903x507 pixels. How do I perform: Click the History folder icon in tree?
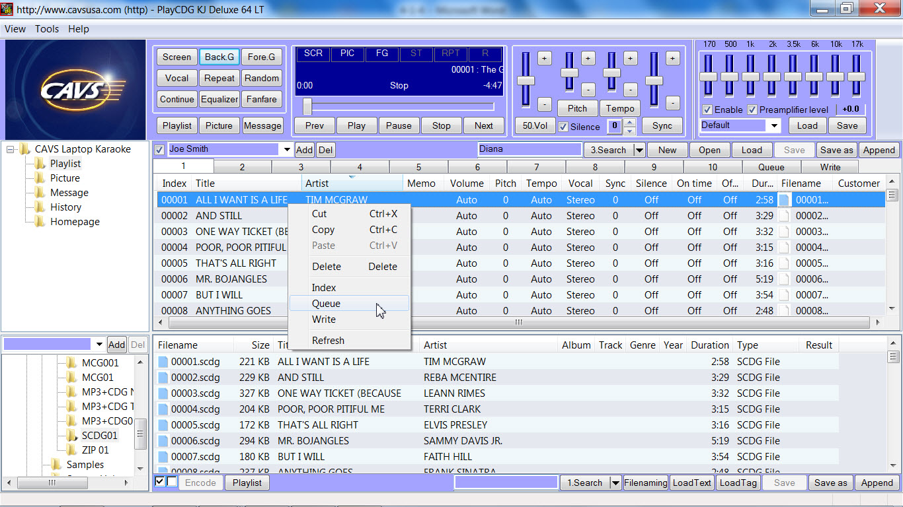pos(40,207)
